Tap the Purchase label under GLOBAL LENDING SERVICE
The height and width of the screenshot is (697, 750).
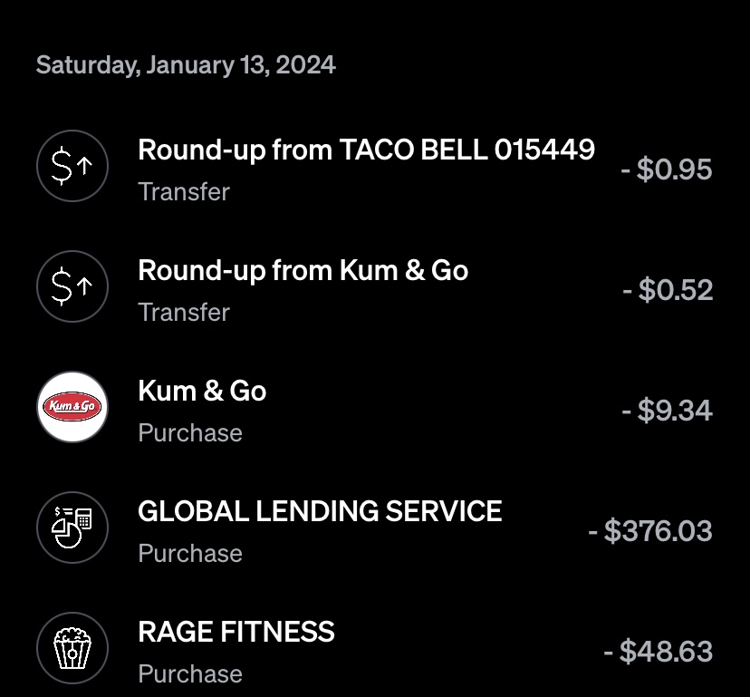(x=190, y=554)
